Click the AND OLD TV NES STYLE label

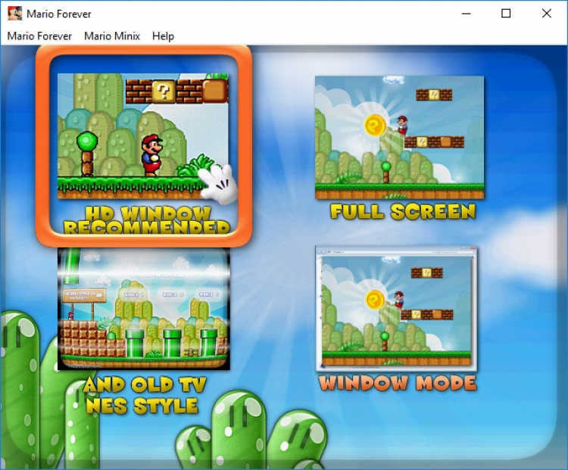point(143,395)
